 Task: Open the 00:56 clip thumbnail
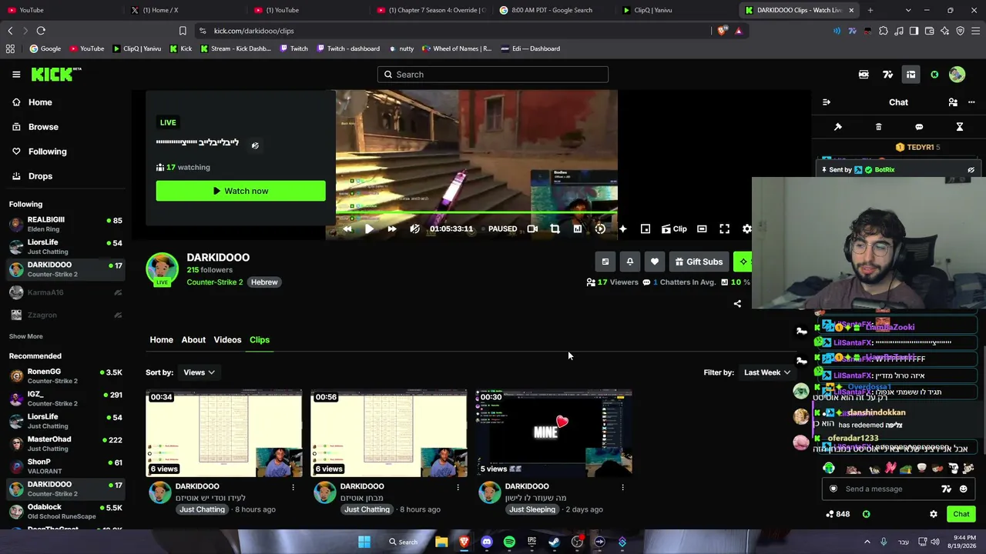[x=388, y=433]
